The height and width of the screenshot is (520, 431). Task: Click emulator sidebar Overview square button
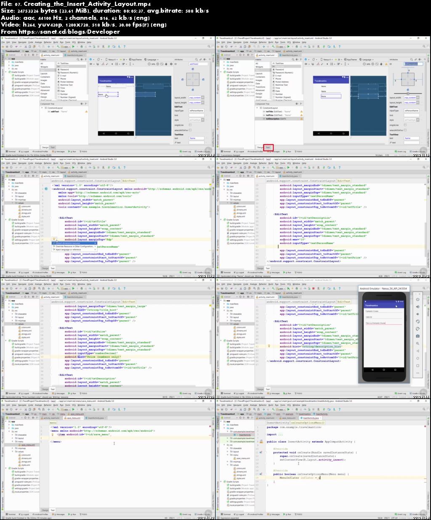[x=418, y=366]
